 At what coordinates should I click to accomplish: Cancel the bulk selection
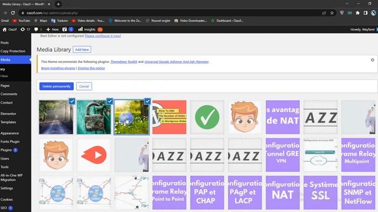(84, 87)
